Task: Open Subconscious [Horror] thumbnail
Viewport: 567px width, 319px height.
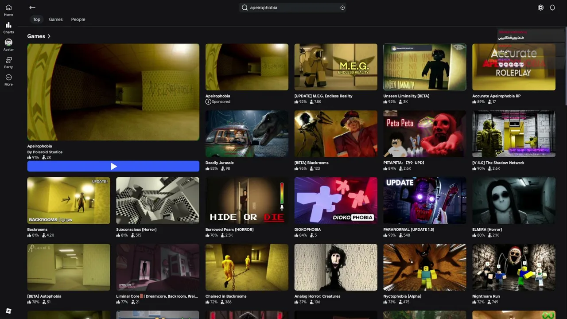Action: [x=158, y=201]
